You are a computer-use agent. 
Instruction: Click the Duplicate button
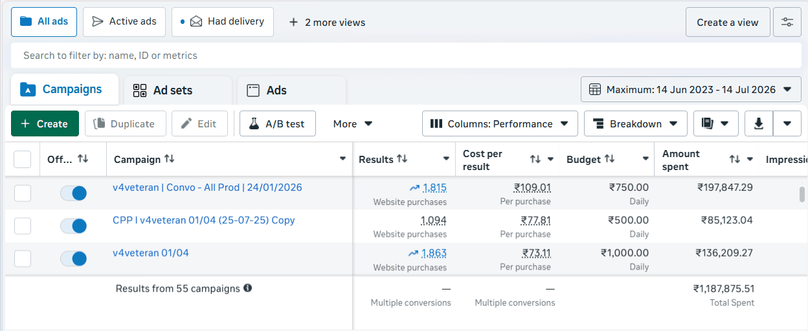[x=126, y=123]
